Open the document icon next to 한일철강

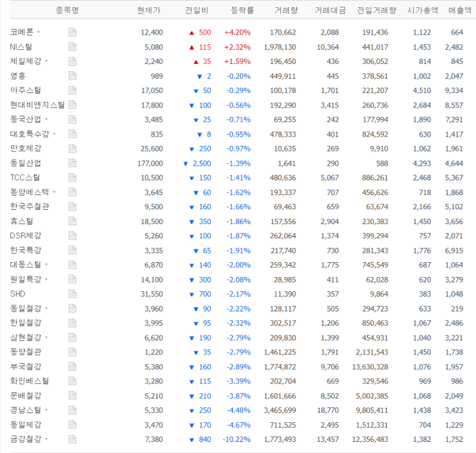point(72,323)
